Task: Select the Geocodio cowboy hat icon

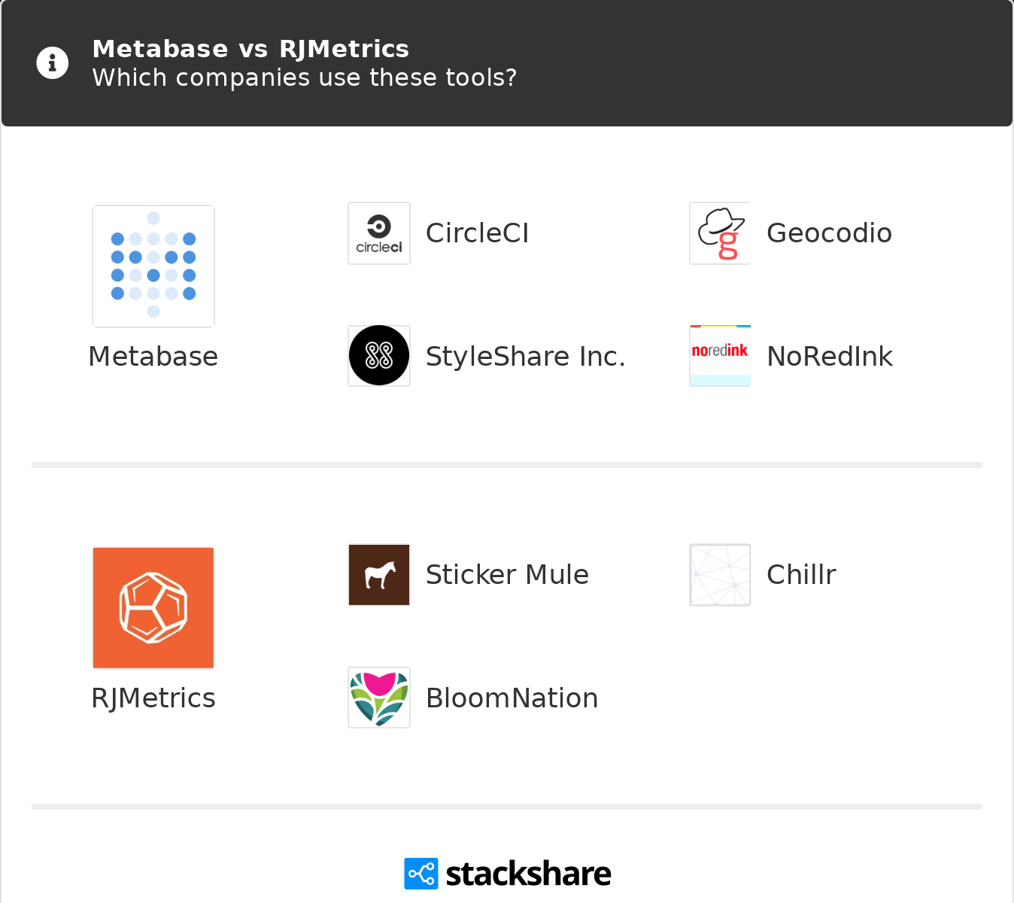Action: click(720, 233)
